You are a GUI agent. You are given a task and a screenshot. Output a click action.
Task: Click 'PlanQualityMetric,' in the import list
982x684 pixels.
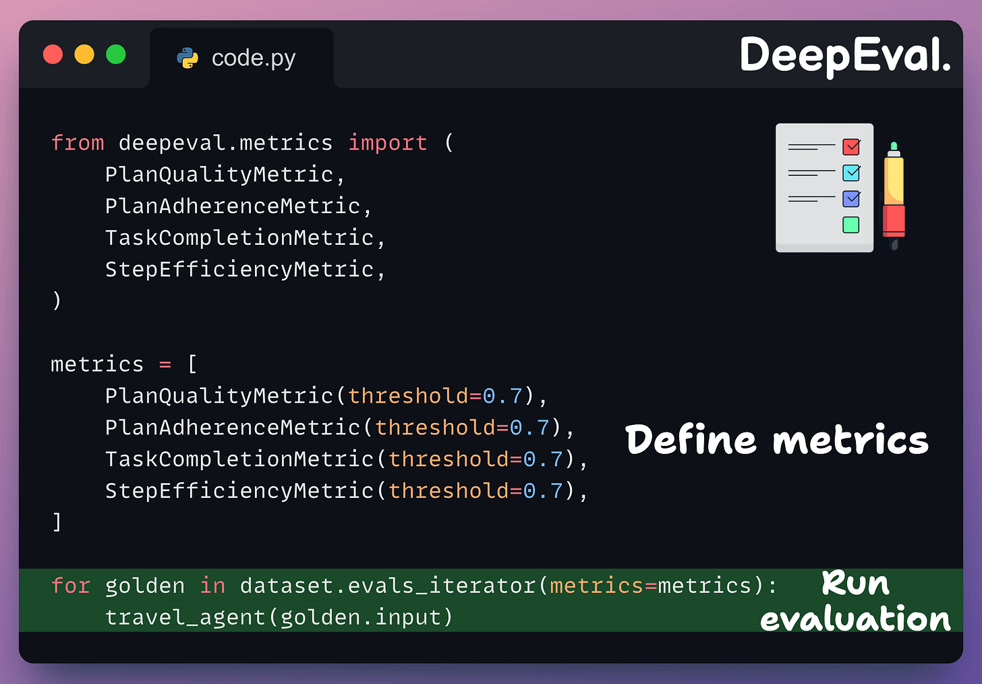pyautogui.click(x=225, y=175)
